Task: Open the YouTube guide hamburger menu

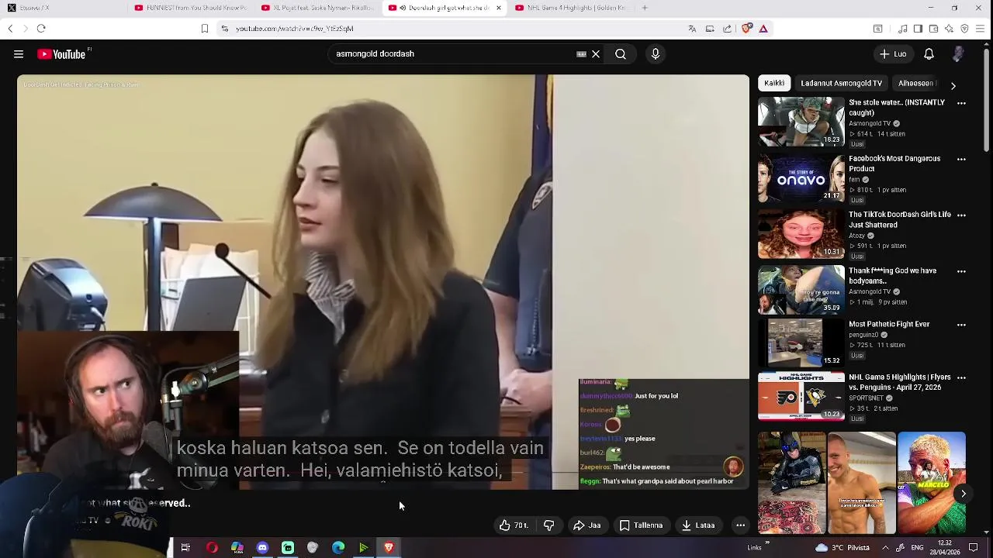Action: coord(19,54)
